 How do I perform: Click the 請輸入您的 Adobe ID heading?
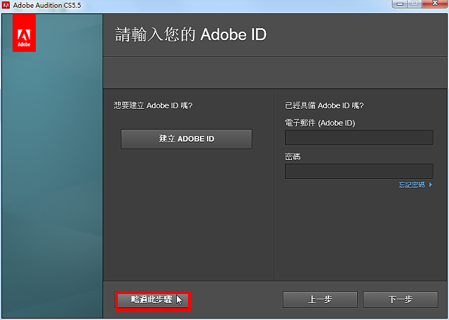(x=191, y=34)
